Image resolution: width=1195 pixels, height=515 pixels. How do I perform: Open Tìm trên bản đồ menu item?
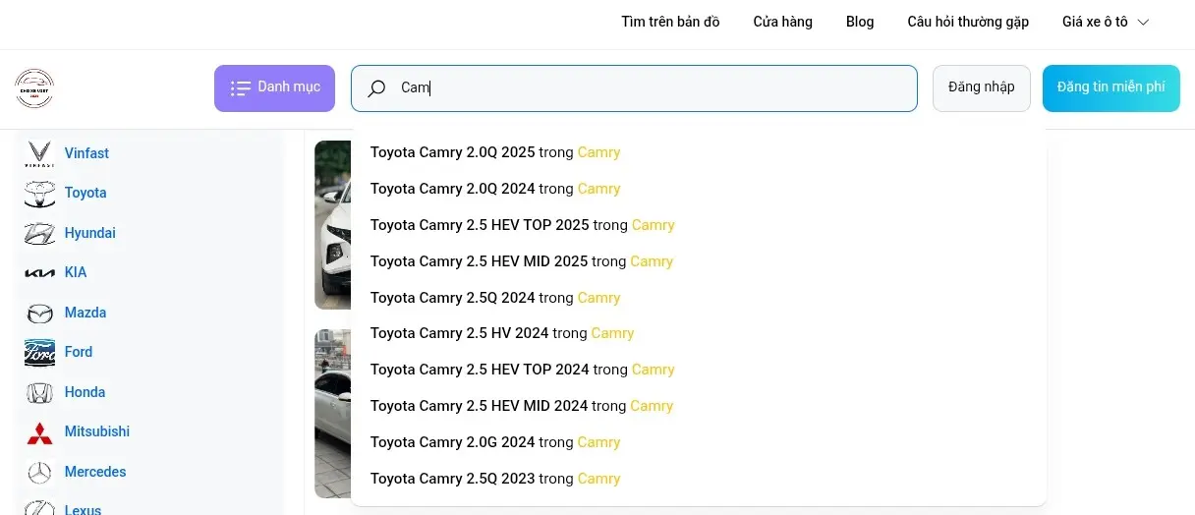click(670, 22)
